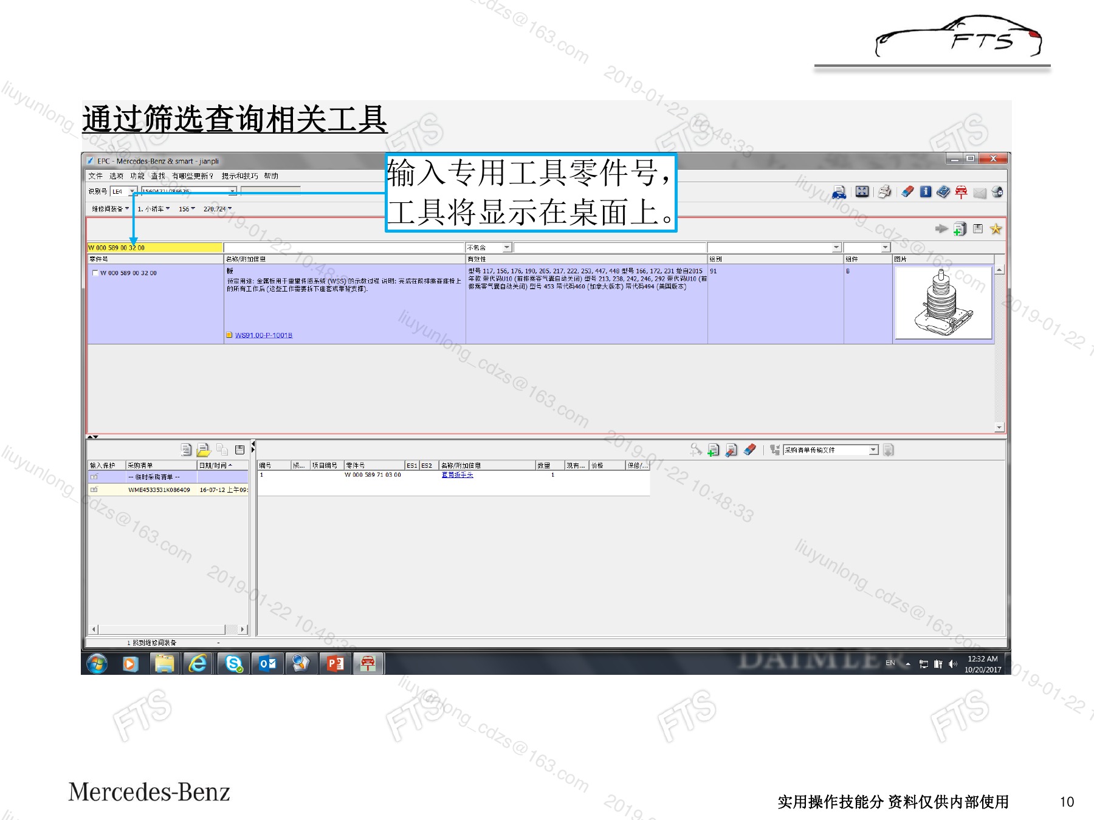Open the 270.724 dropdown
Viewport: 1094px width, 820px height.
click(218, 209)
